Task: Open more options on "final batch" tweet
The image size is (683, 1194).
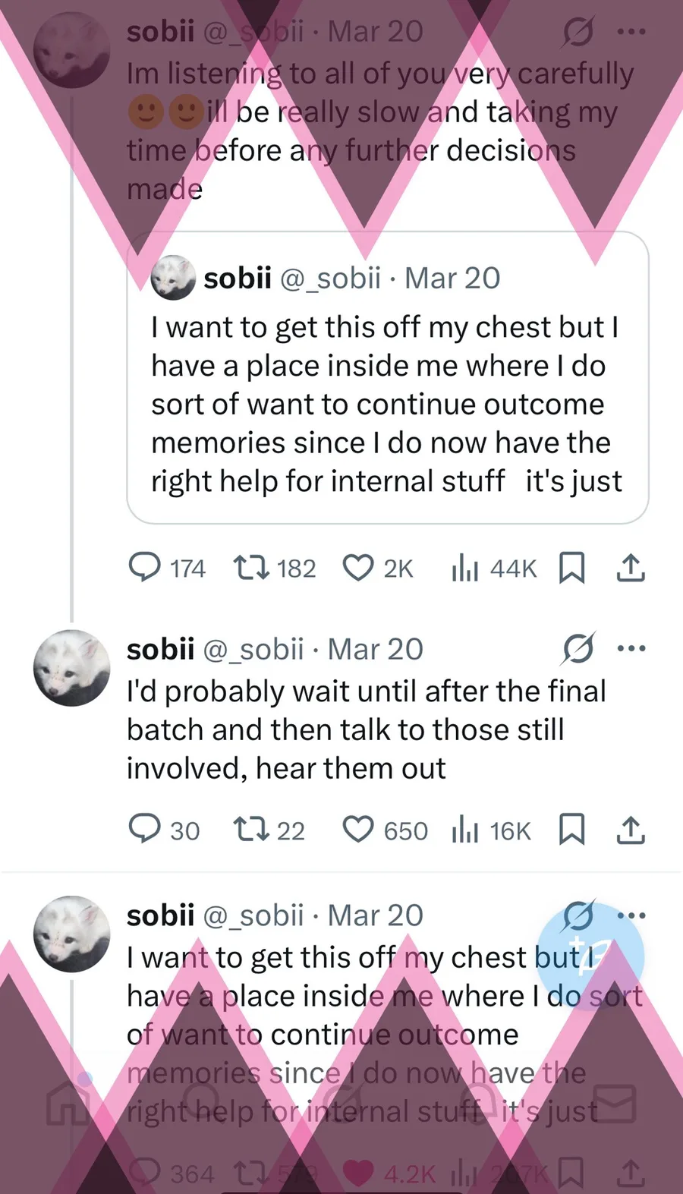Action: click(631, 649)
